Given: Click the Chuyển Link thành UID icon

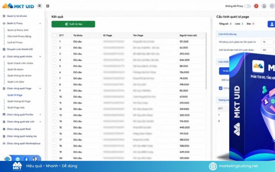Looking at the screenshot, I should click(x=4, y=49).
